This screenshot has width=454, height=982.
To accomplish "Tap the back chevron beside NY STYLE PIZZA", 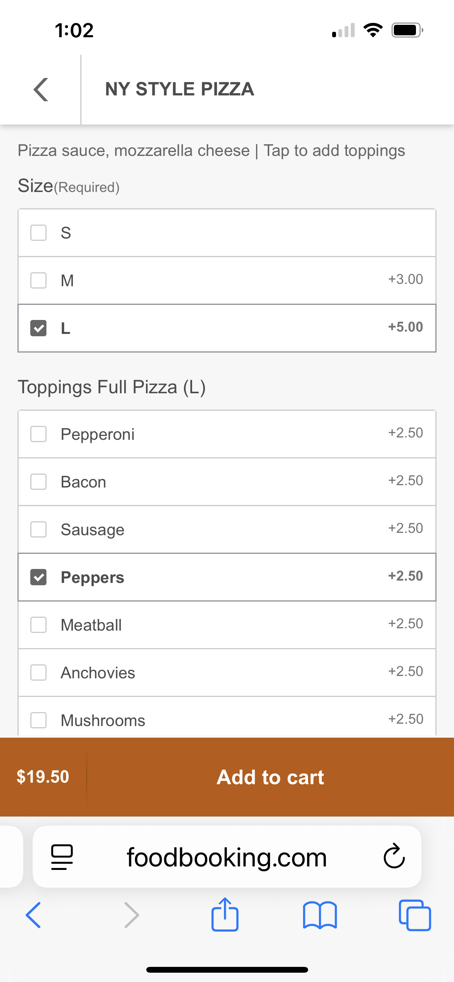I will (x=41, y=90).
